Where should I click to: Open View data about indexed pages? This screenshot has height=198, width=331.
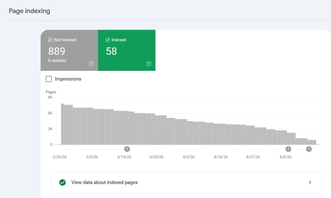[186, 182]
